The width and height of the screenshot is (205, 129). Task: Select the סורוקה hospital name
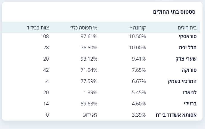pyautogui.click(x=189, y=70)
